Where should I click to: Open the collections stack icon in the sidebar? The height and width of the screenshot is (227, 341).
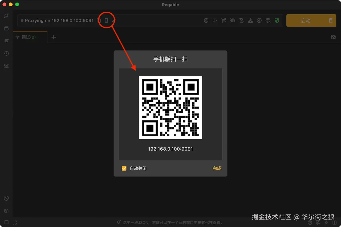point(6,28)
